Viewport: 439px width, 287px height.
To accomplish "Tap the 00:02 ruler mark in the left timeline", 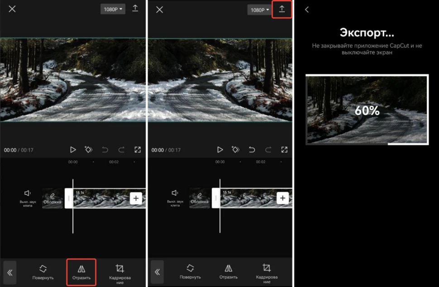I will click(114, 162).
